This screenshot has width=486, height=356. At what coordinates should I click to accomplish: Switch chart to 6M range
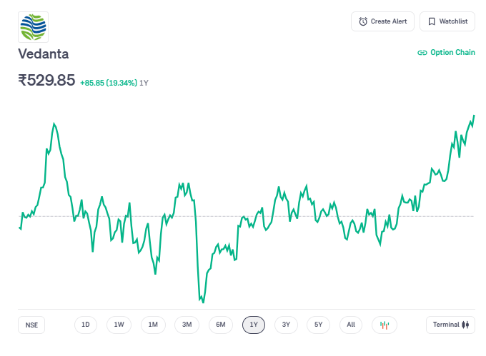pos(221,325)
